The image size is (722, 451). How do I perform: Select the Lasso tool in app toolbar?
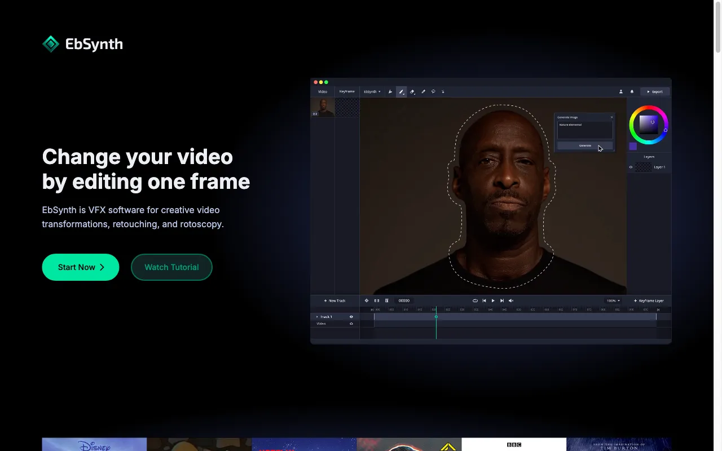pos(433,91)
